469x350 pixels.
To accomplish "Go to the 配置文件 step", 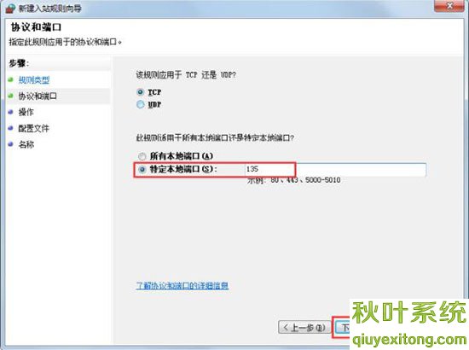I will click(33, 128).
